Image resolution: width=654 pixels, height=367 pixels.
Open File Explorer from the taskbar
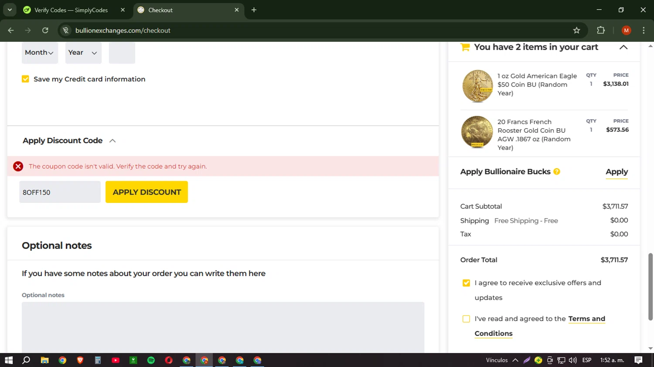pyautogui.click(x=44, y=360)
